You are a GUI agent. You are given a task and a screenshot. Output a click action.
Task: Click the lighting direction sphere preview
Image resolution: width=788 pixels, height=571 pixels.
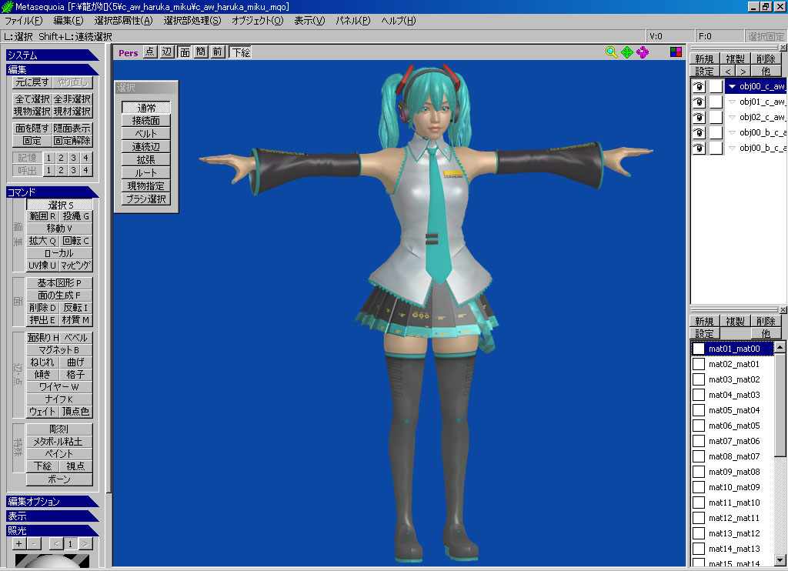[52, 560]
